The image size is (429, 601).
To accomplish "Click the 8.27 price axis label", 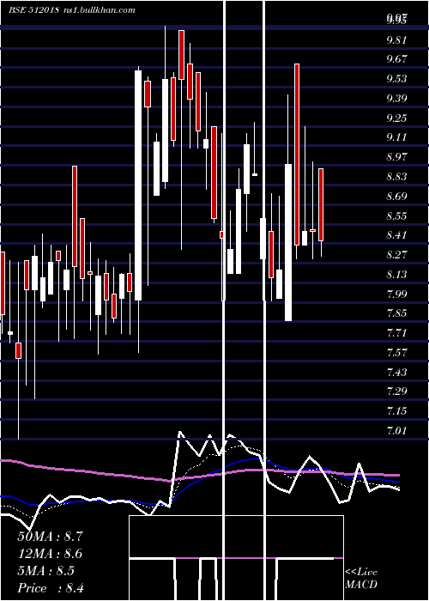I will pyautogui.click(x=396, y=254).
